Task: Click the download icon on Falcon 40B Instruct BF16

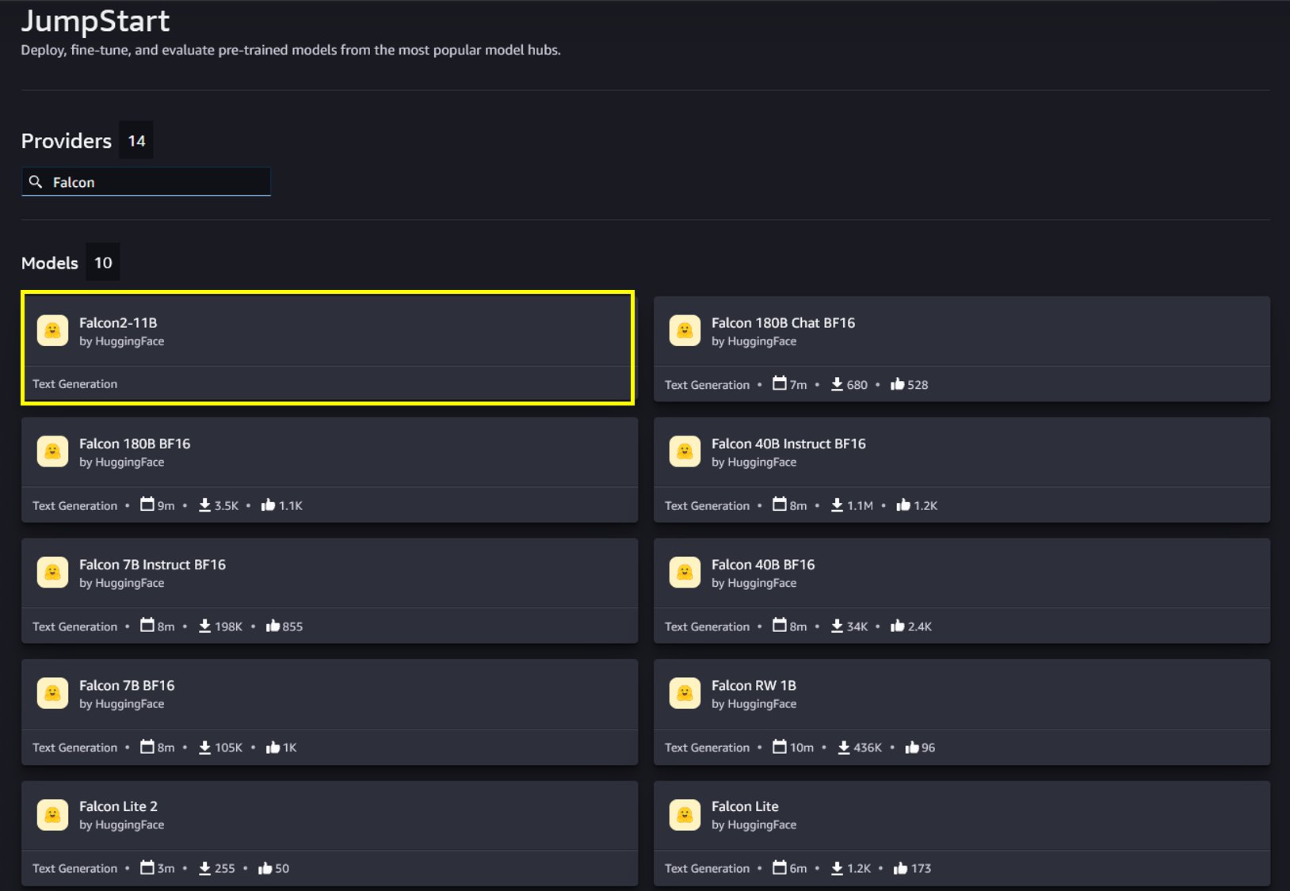Action: 837,505
